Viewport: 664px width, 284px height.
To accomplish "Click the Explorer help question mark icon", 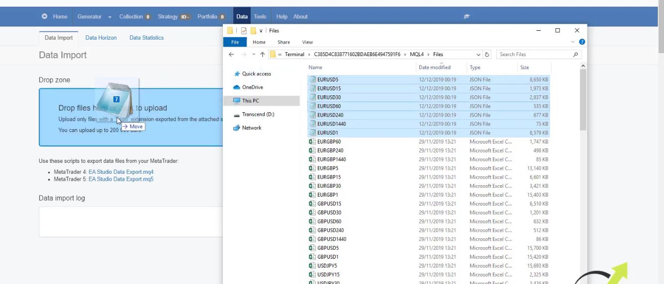I will (582, 42).
